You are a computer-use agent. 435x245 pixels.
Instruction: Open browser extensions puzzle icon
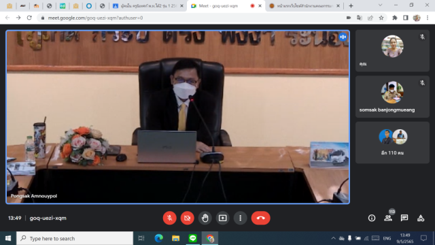(x=394, y=18)
